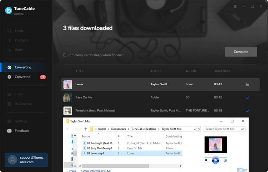
Task: Click the Search Taylor Swift Mix field
Action: click(224, 129)
